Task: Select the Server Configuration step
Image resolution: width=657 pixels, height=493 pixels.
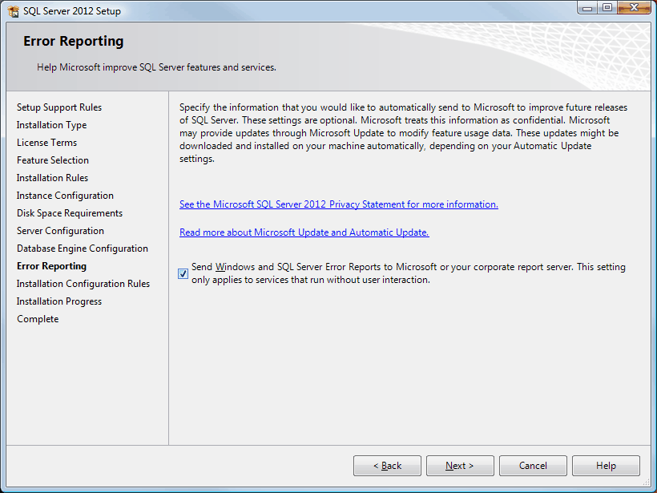Action: [60, 231]
